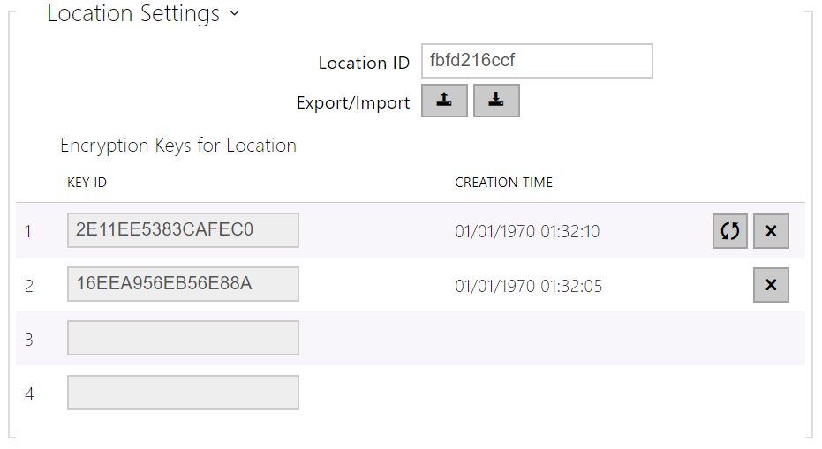Click the empty Key ID field in row 4
This screenshot has width=822, height=449.
tap(183, 393)
